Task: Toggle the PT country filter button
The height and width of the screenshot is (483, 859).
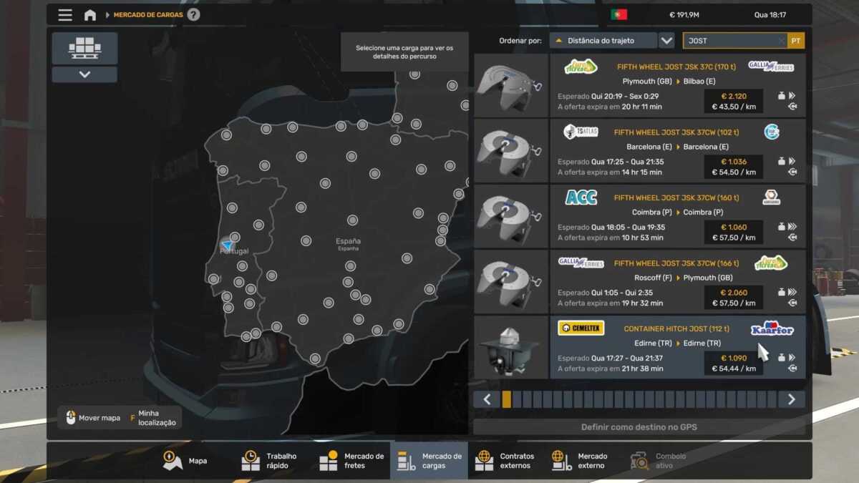Action: pyautogui.click(x=796, y=41)
